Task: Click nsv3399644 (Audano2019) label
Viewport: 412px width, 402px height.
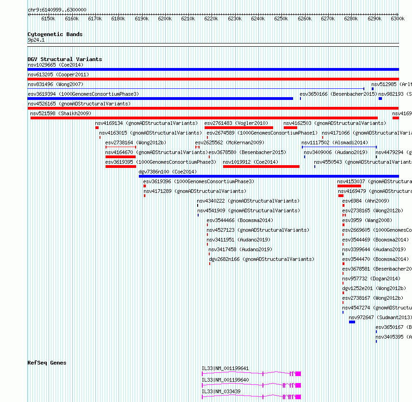Action: (374, 249)
